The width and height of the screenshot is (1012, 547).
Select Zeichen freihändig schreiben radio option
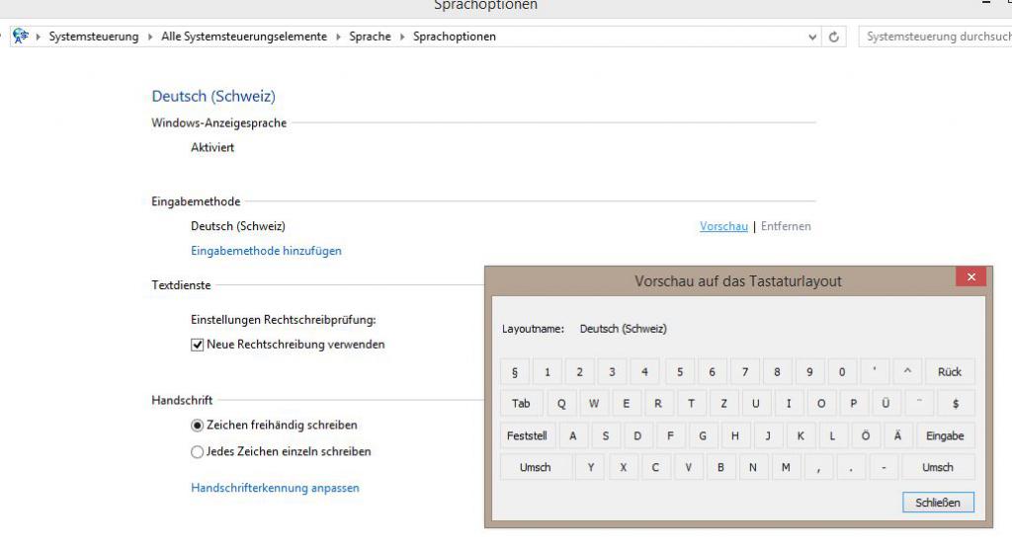tap(197, 426)
